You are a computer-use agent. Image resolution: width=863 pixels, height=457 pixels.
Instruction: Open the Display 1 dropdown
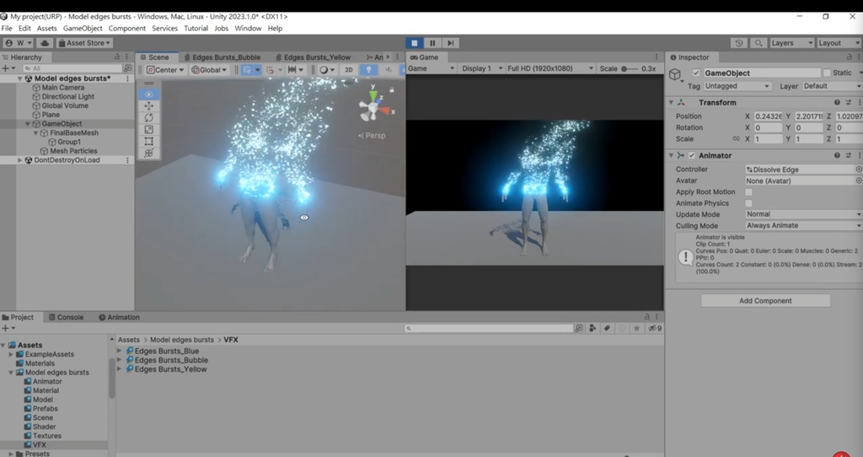(482, 68)
